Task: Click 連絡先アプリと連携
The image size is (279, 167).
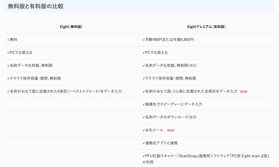Action: [160, 143]
